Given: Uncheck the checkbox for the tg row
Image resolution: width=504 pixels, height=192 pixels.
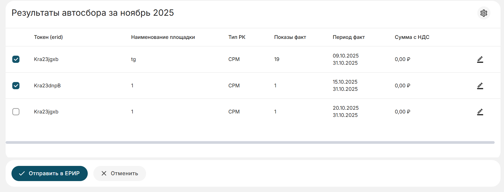Looking at the screenshot, I should [16, 59].
